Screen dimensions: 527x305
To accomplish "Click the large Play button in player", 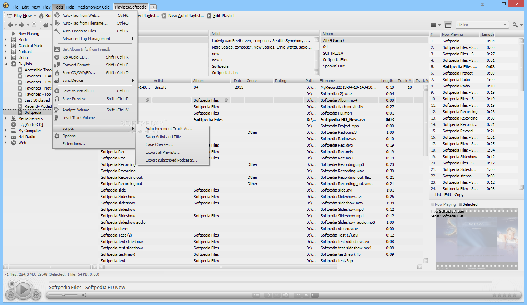I will coord(24,289).
